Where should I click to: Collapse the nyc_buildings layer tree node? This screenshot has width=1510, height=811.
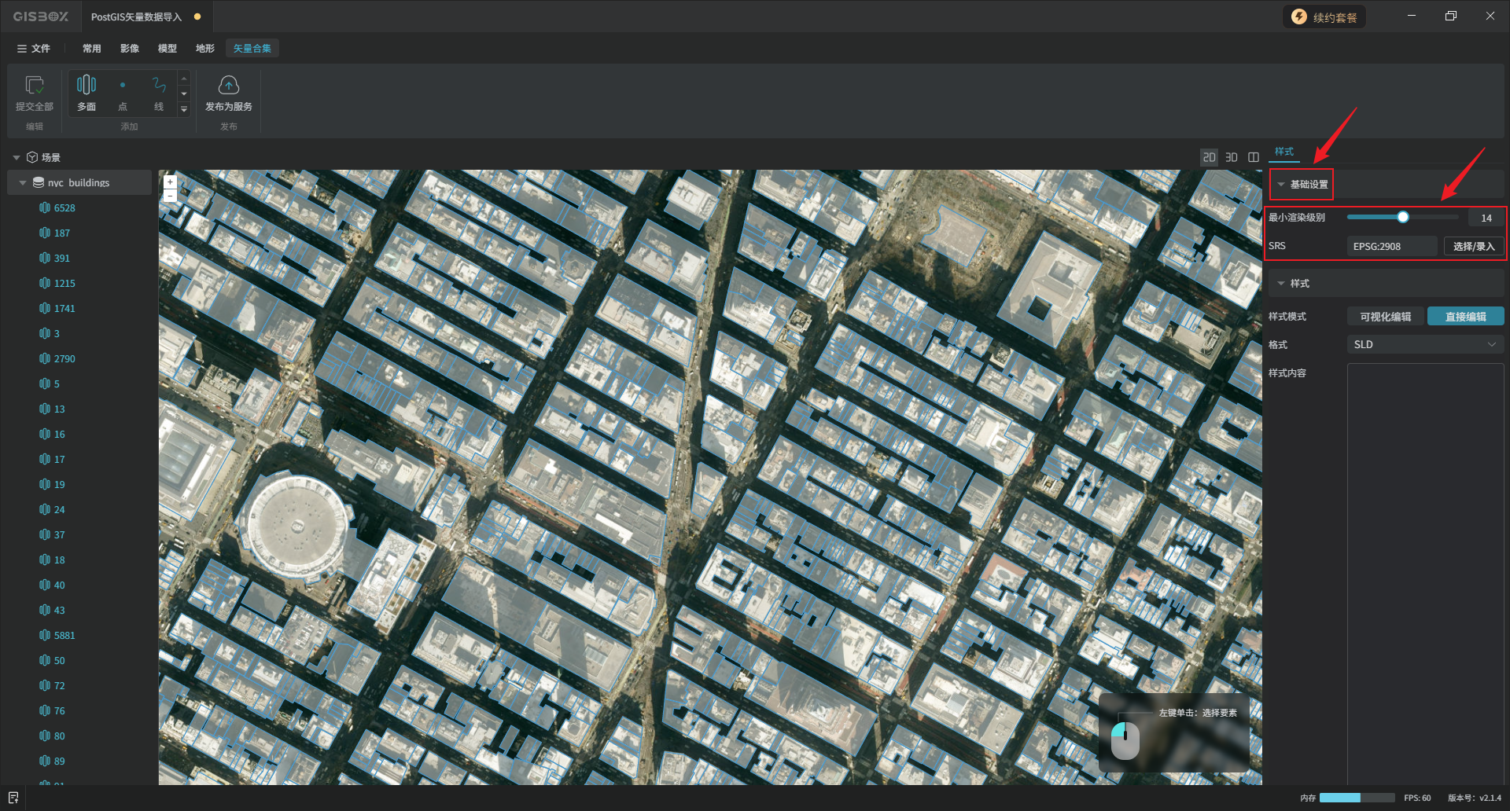23,183
